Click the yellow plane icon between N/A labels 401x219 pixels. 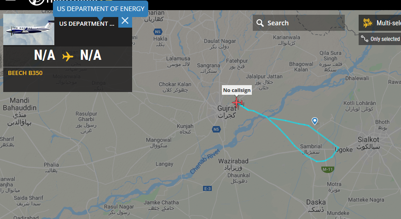coord(68,56)
